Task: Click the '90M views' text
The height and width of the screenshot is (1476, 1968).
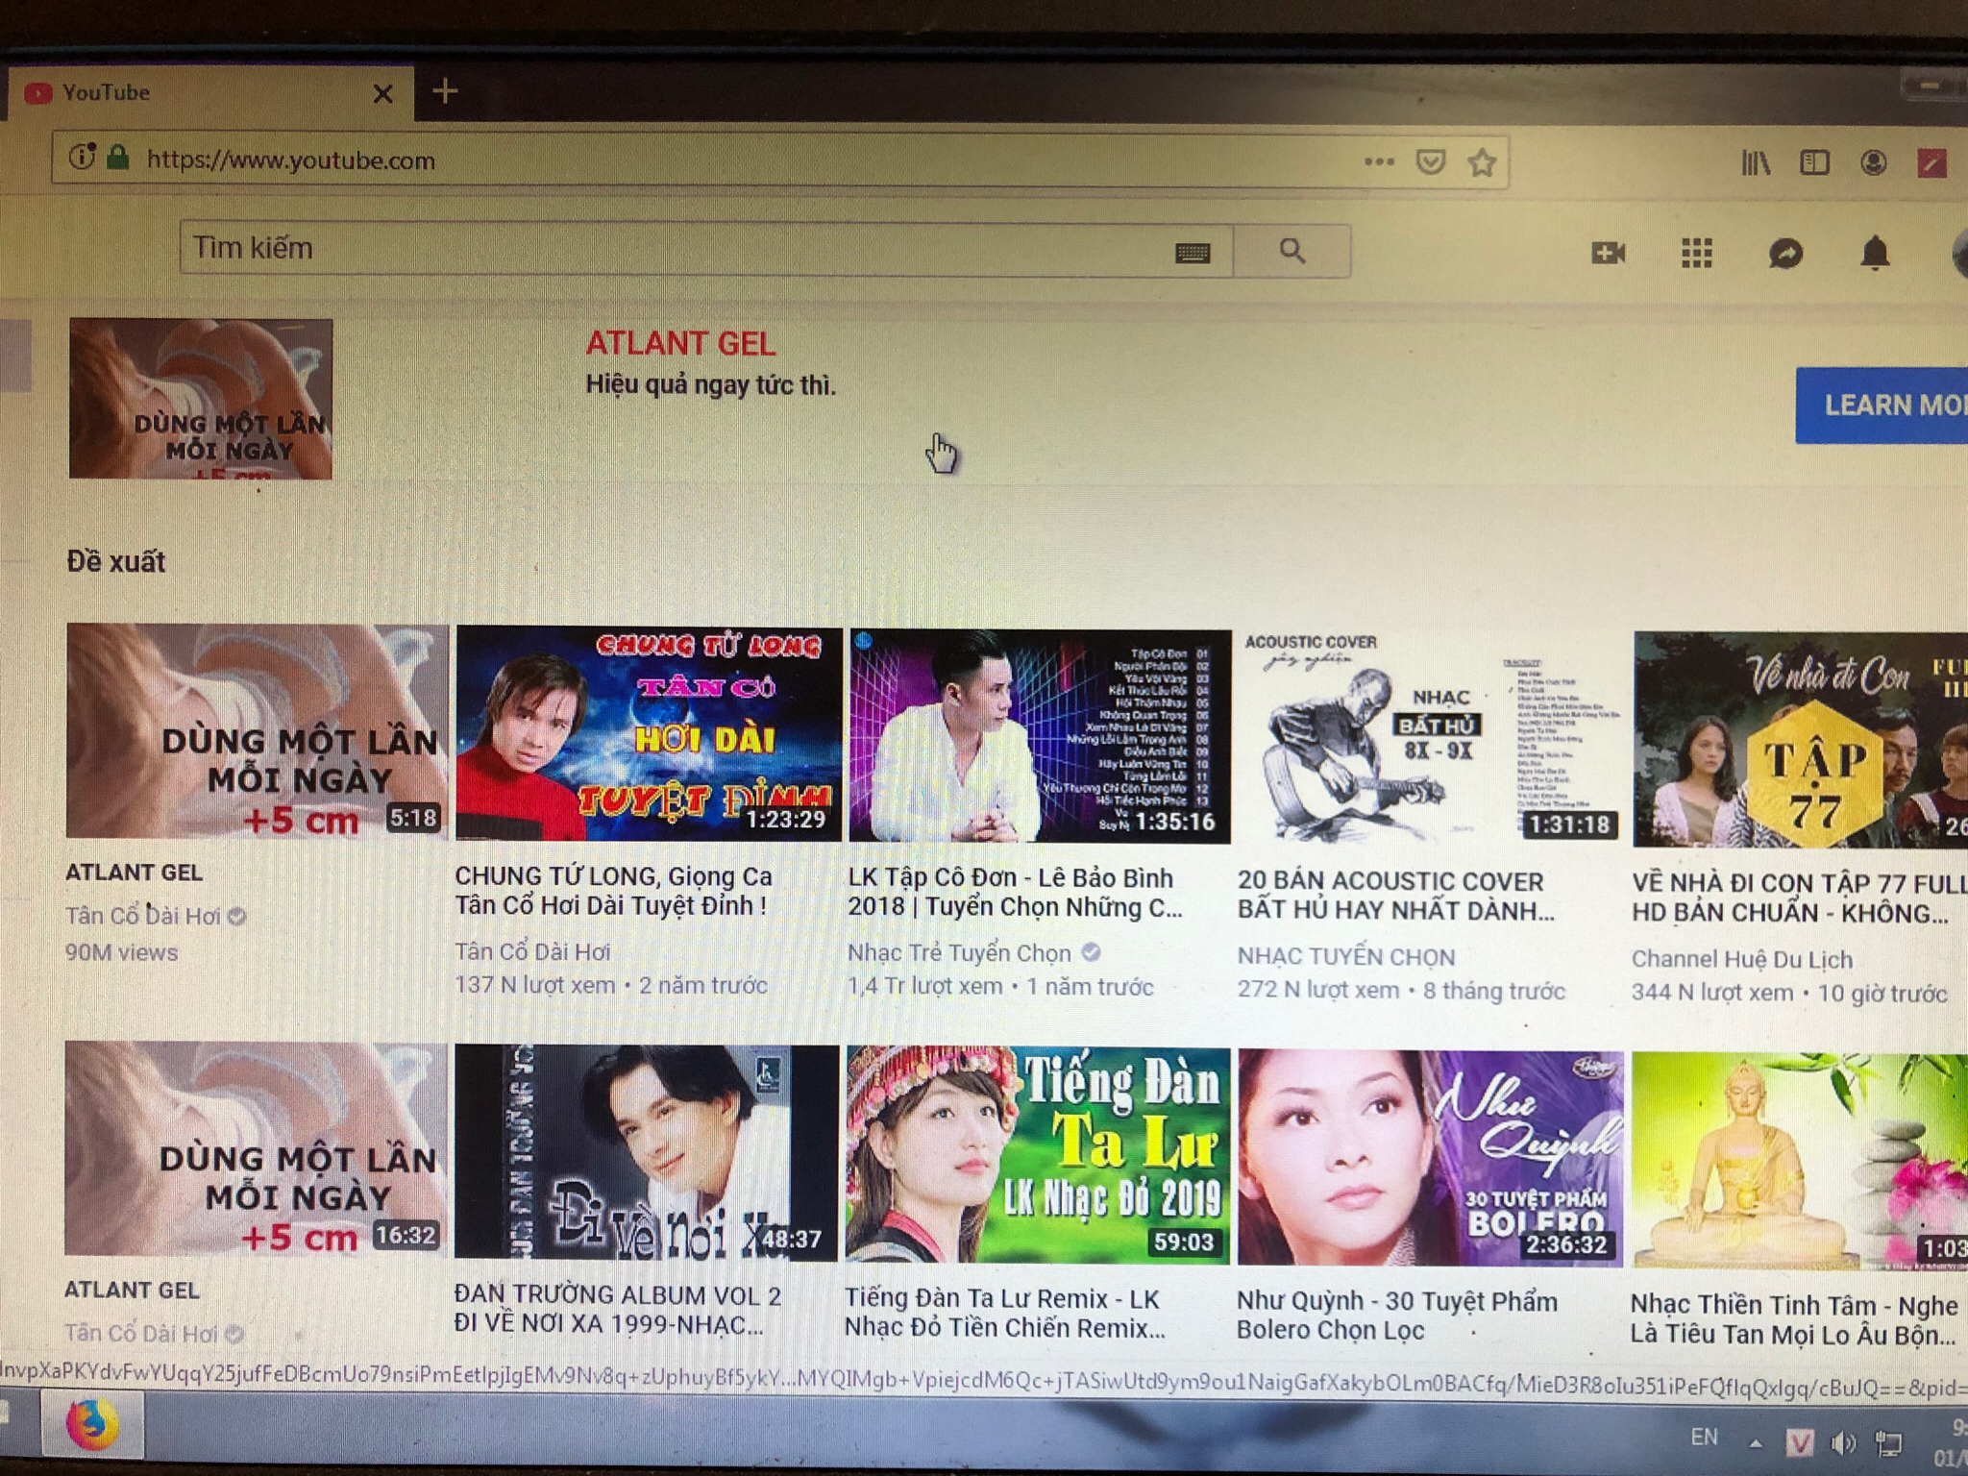Action: point(121,952)
